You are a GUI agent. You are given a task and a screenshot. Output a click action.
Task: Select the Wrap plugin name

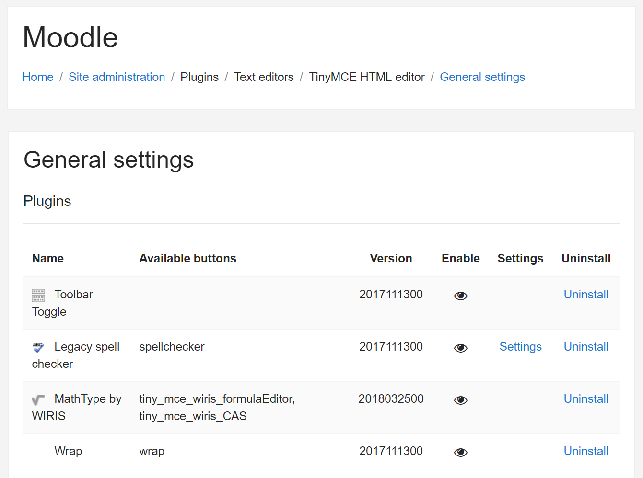[x=68, y=451]
